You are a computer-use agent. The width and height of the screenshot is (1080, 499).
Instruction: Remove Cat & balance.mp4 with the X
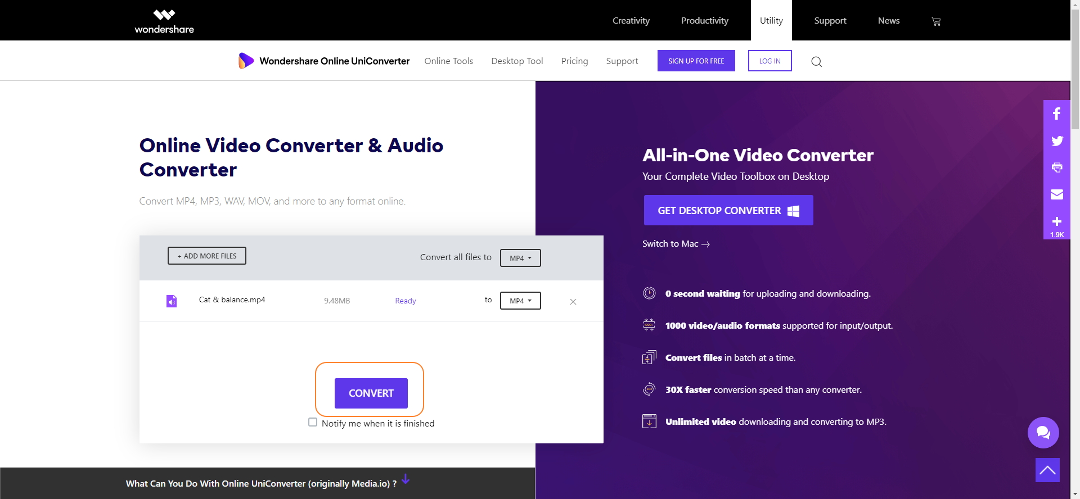point(573,302)
